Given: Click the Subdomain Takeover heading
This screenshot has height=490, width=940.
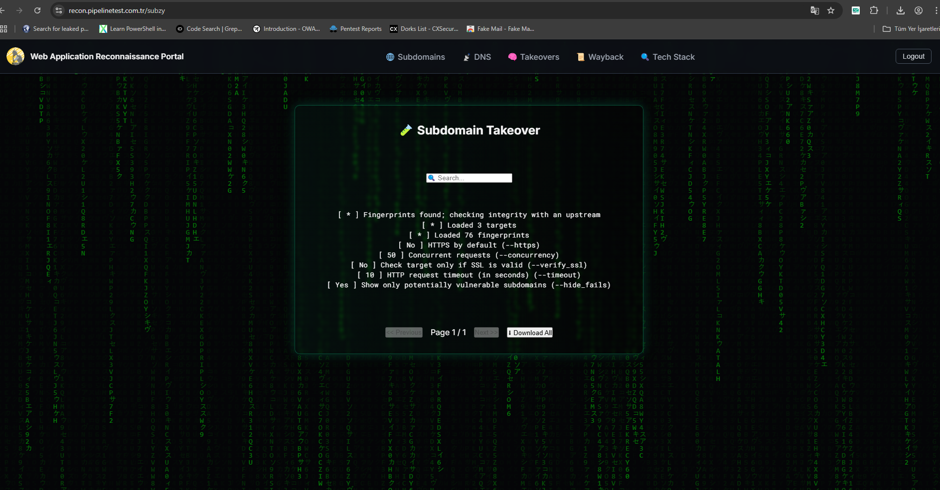Looking at the screenshot, I should (478, 130).
